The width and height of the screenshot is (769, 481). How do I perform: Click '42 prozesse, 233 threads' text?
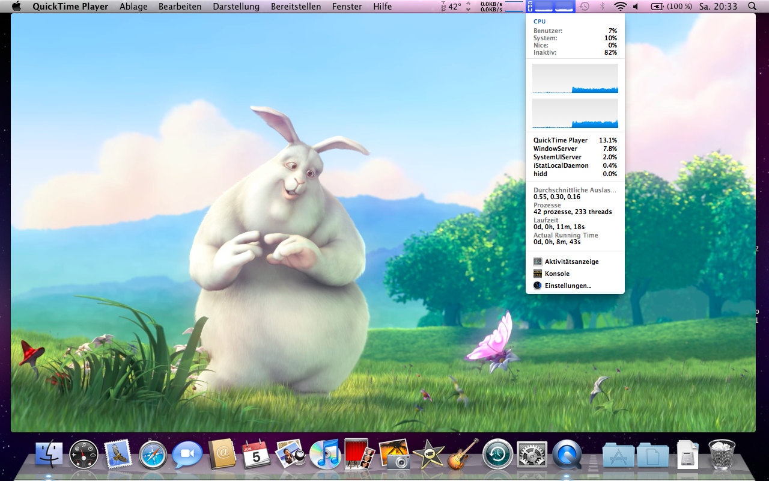tap(573, 212)
